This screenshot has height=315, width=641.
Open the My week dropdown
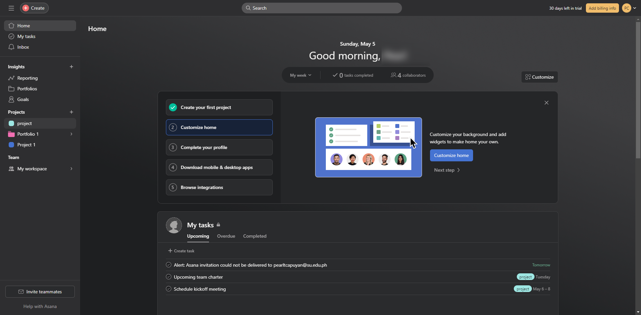coord(300,75)
